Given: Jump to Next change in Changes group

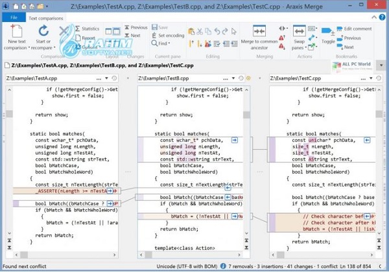Looking at the screenshot, I should [132, 36].
